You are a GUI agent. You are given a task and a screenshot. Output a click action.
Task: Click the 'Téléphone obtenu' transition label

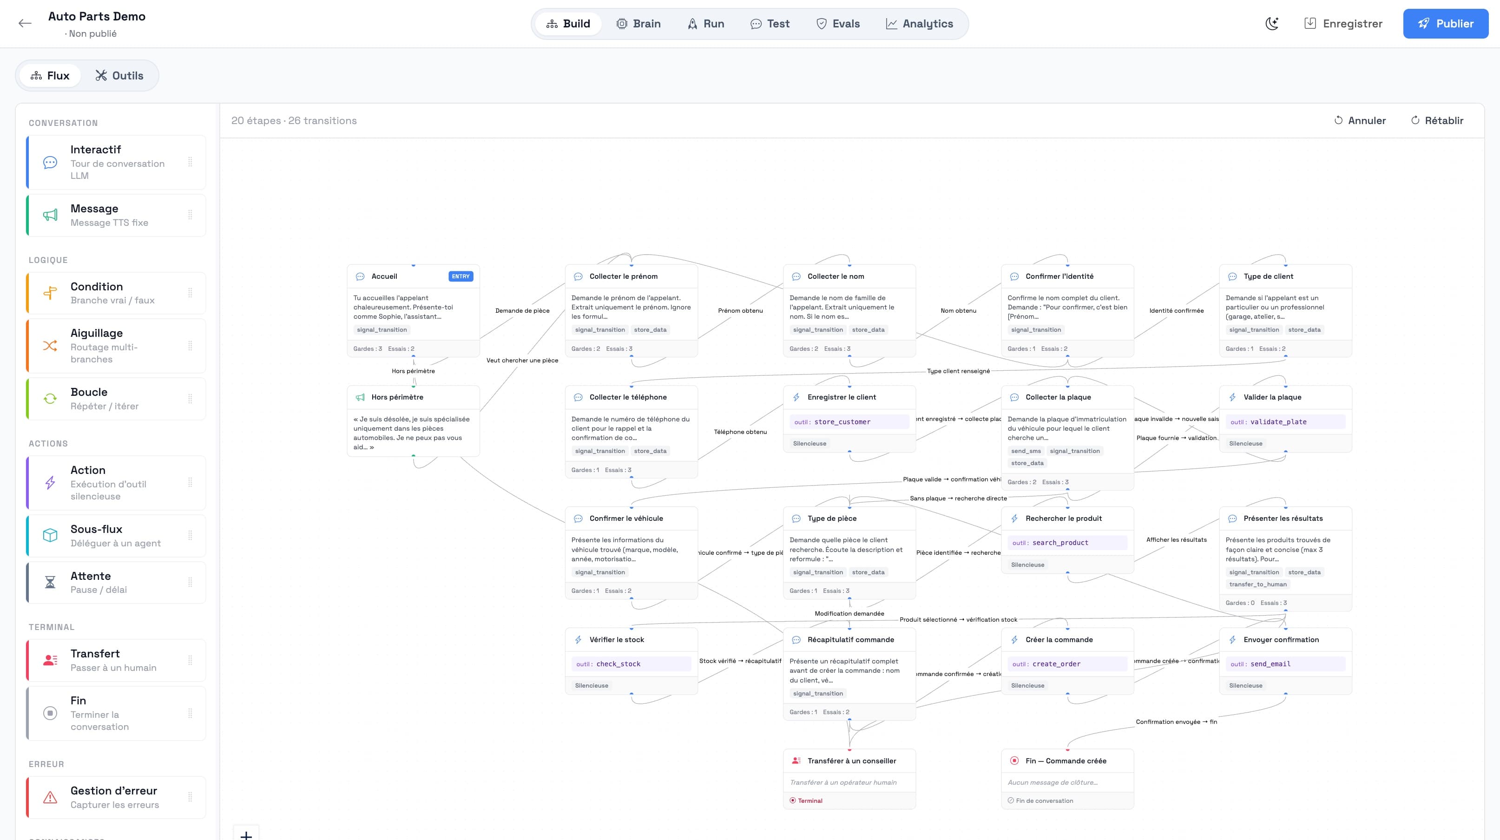740,431
